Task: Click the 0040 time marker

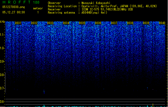Action: (x=162, y=23)
